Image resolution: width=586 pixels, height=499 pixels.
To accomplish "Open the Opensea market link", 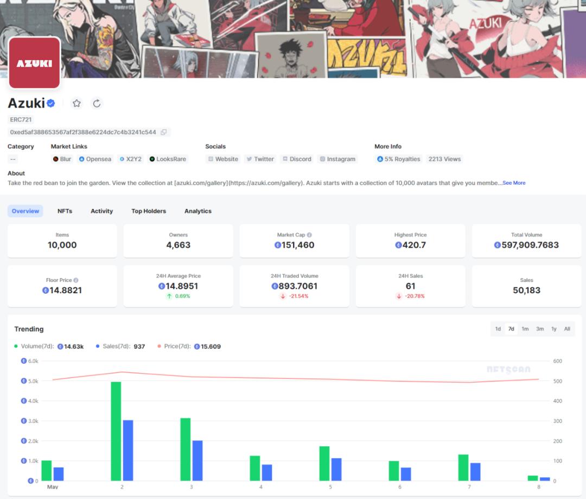I will 95,159.
